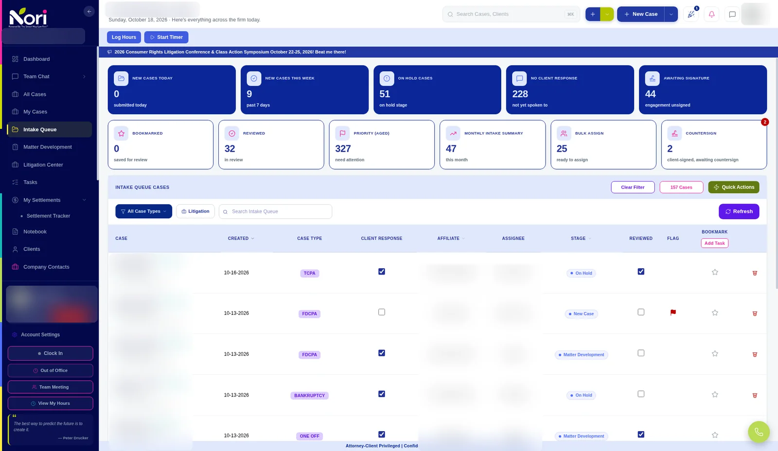Screen dimensions: 778x451
Task: Click the Countersign card icon
Action: (x=674, y=133)
